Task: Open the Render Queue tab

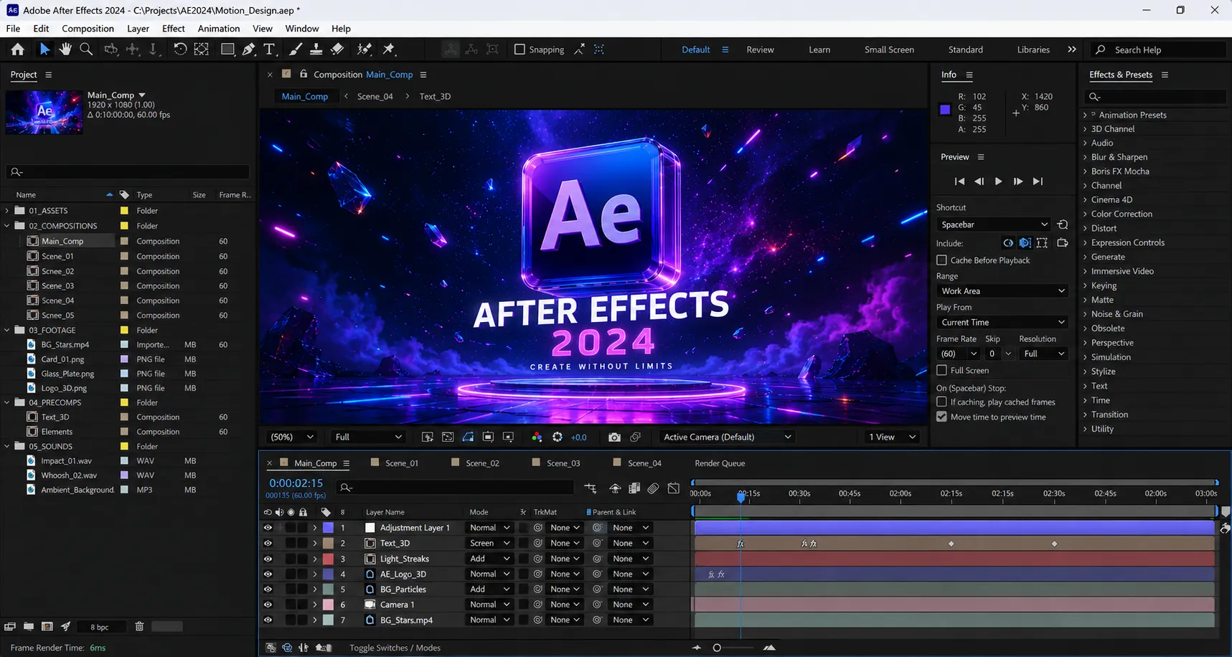Action: pyautogui.click(x=720, y=463)
